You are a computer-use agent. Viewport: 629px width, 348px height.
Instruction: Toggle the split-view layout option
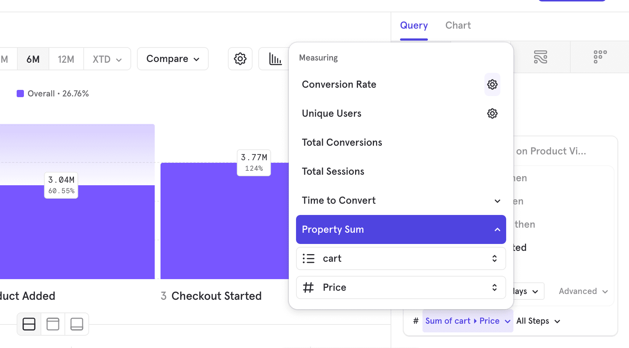pos(29,324)
